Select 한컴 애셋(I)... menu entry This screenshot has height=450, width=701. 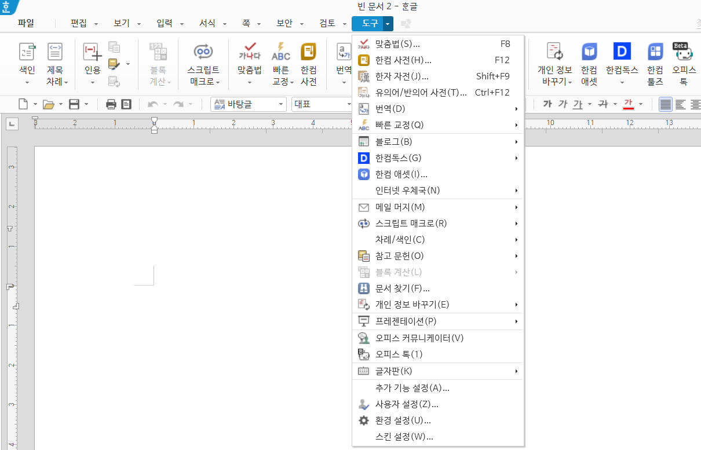pyautogui.click(x=438, y=174)
